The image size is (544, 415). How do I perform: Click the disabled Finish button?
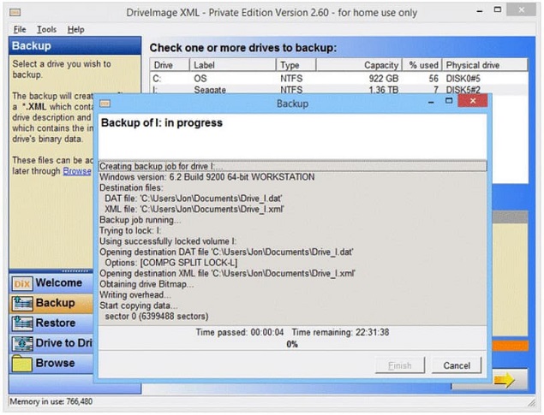pyautogui.click(x=400, y=365)
